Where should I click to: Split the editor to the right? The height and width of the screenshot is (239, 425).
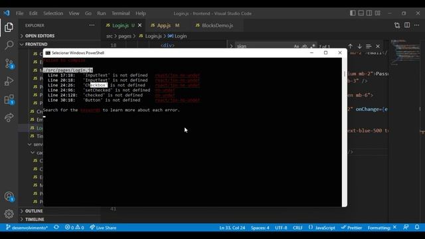(x=407, y=25)
